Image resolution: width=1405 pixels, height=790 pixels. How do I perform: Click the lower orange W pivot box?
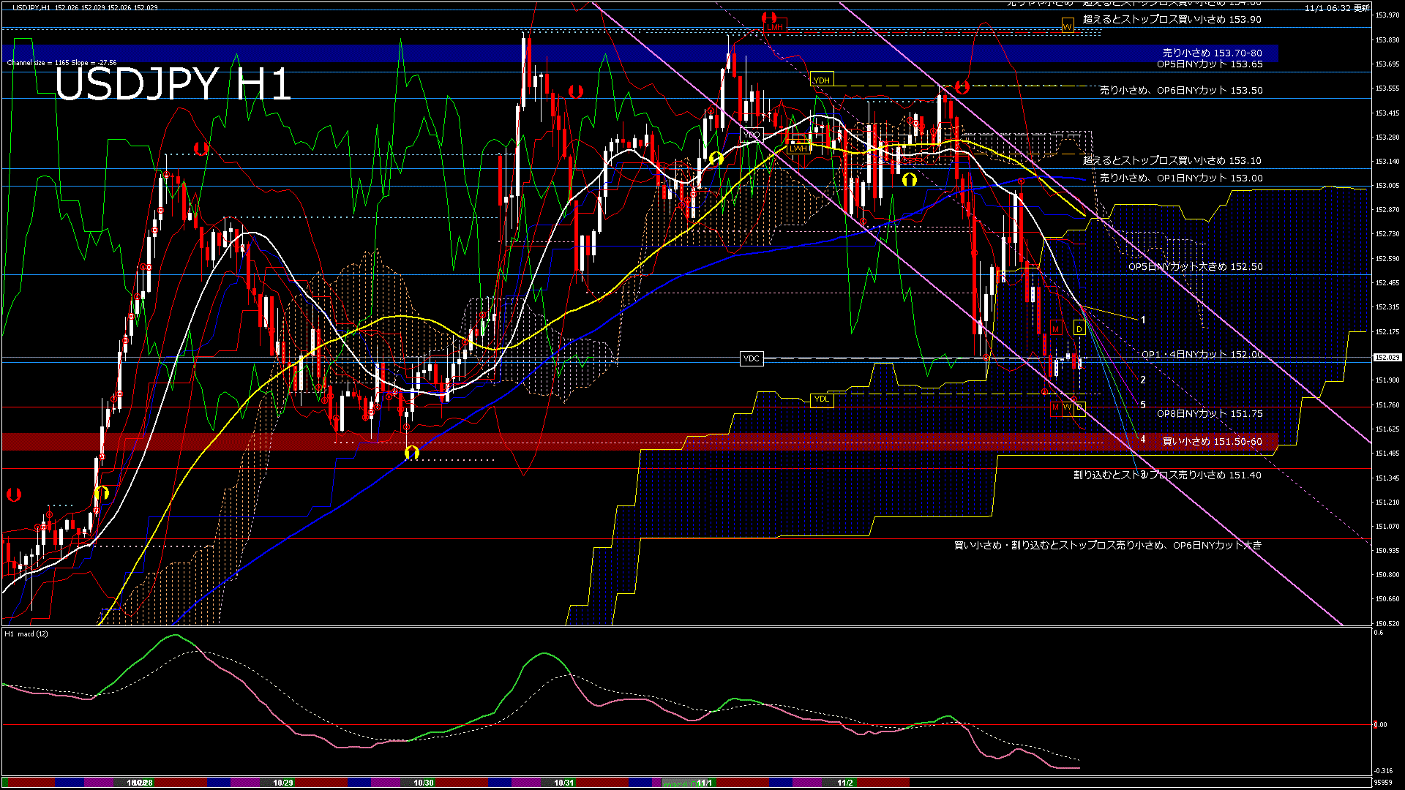1067,407
